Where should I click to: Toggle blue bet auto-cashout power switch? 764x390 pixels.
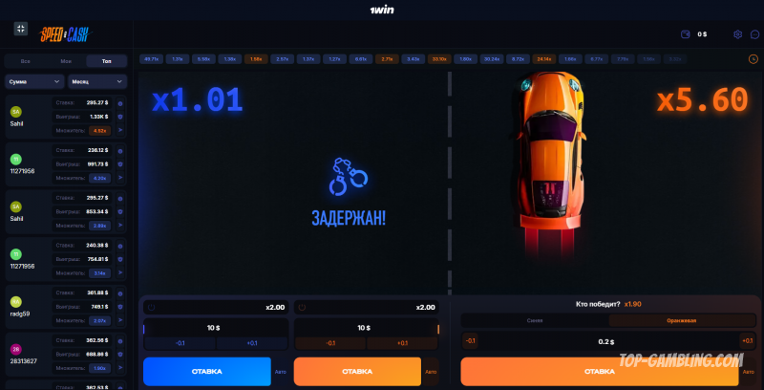pyautogui.click(x=152, y=307)
